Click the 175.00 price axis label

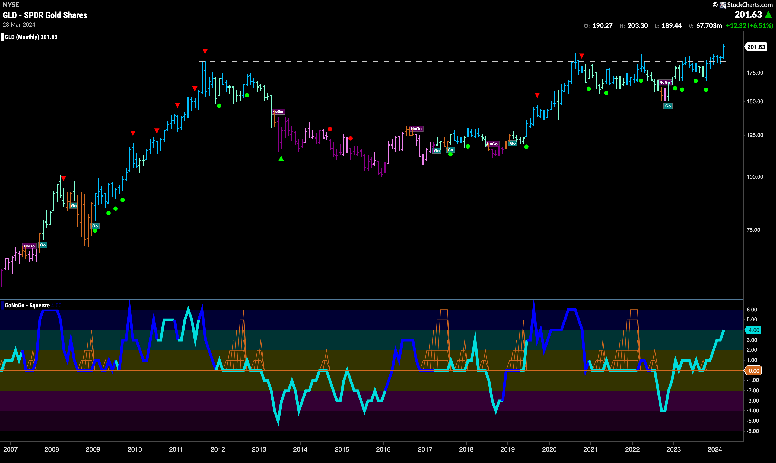(755, 73)
